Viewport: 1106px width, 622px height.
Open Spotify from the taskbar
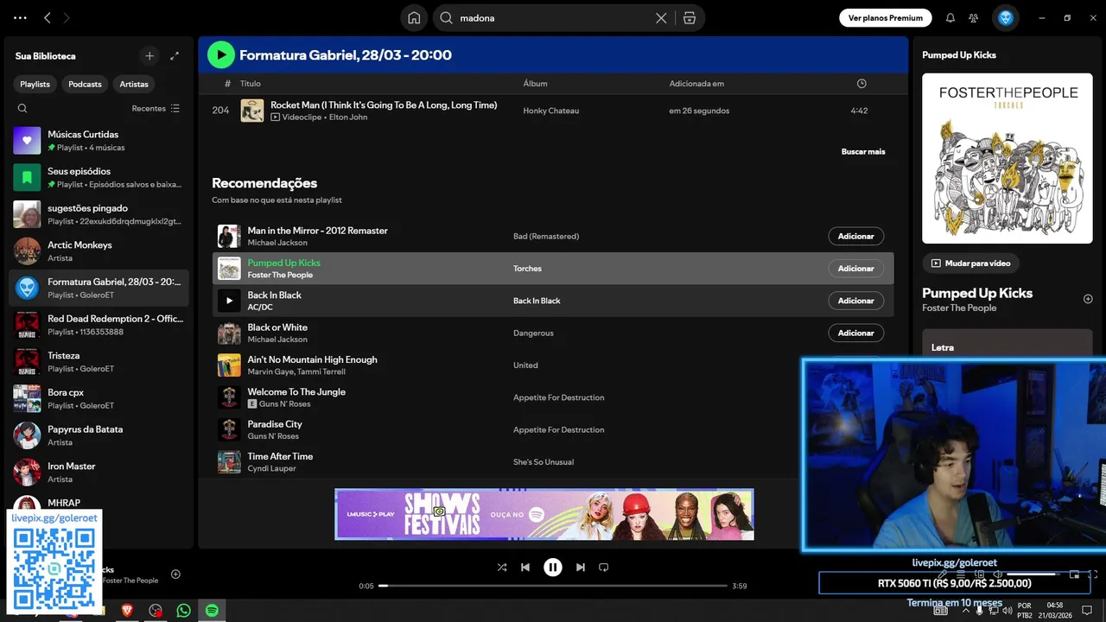click(212, 611)
